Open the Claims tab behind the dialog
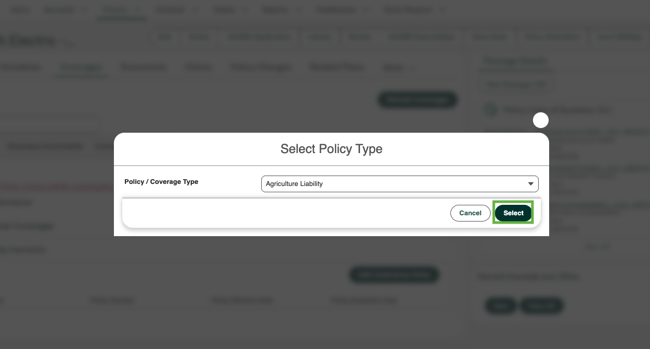 tap(199, 67)
